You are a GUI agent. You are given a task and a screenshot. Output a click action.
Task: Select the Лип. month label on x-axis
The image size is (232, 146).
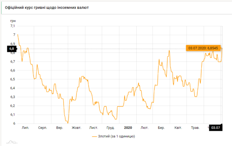point(25,128)
